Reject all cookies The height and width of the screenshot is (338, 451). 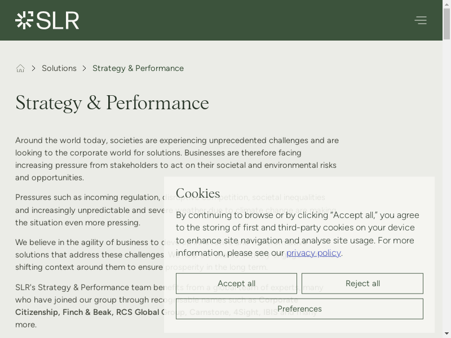362,283
